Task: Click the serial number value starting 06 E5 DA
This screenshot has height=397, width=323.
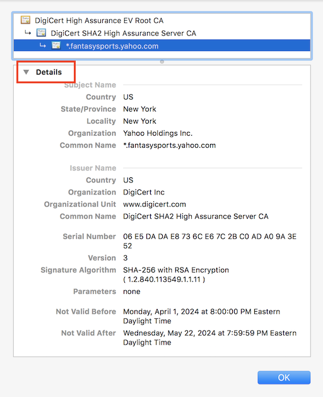Action: coord(209,241)
